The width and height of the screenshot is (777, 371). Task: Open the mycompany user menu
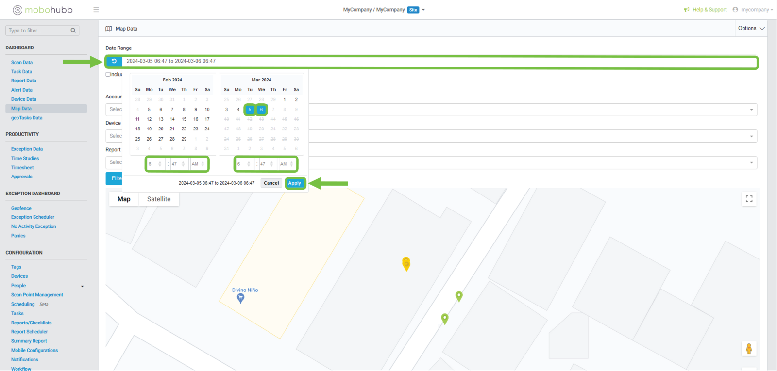coord(752,10)
